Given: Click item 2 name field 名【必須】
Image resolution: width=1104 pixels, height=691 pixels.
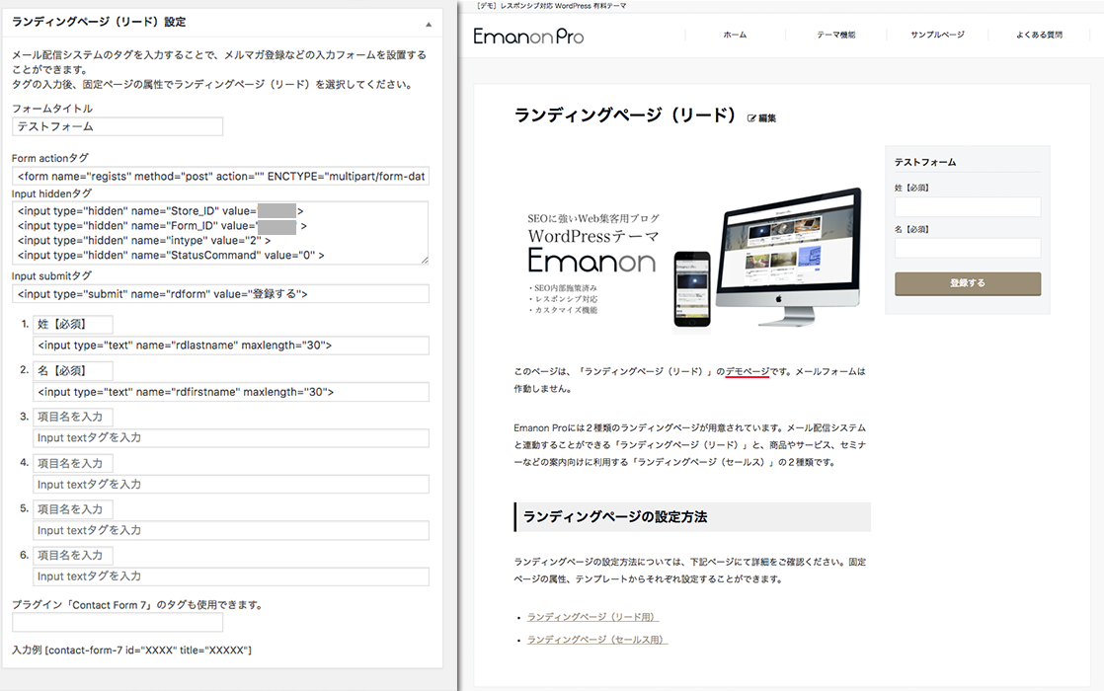Looking at the screenshot, I should pyautogui.click(x=73, y=371).
